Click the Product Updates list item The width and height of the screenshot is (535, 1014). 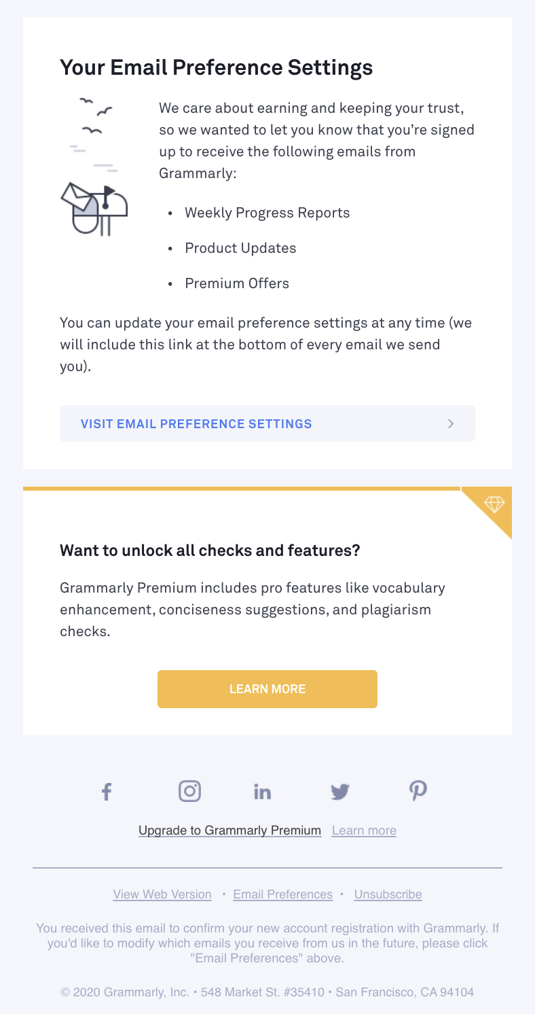pos(240,248)
